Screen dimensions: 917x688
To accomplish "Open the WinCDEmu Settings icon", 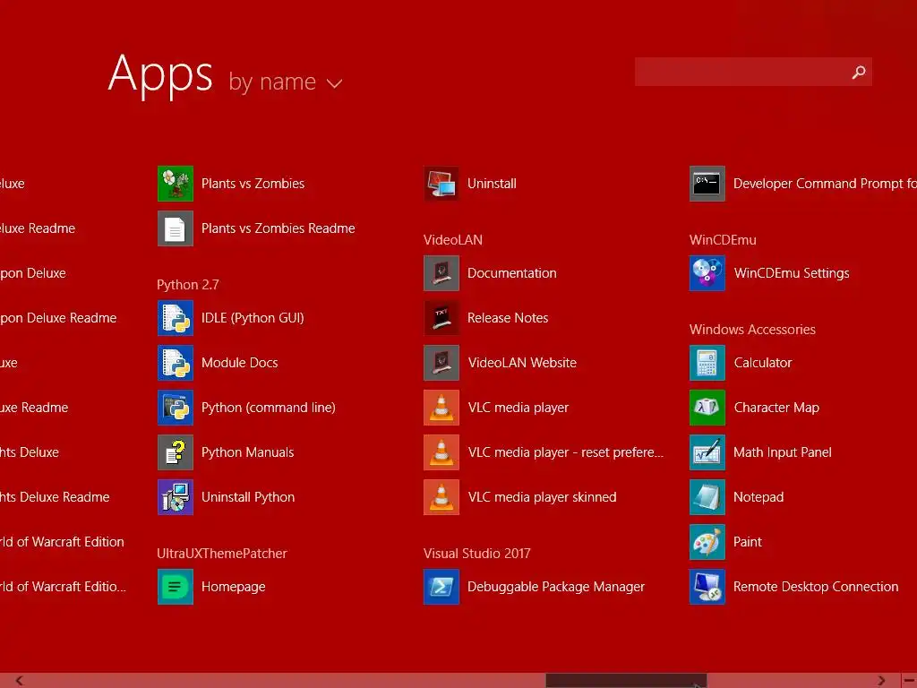I will pos(707,273).
